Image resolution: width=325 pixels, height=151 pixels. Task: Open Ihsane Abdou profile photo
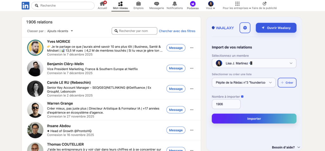click(35, 130)
